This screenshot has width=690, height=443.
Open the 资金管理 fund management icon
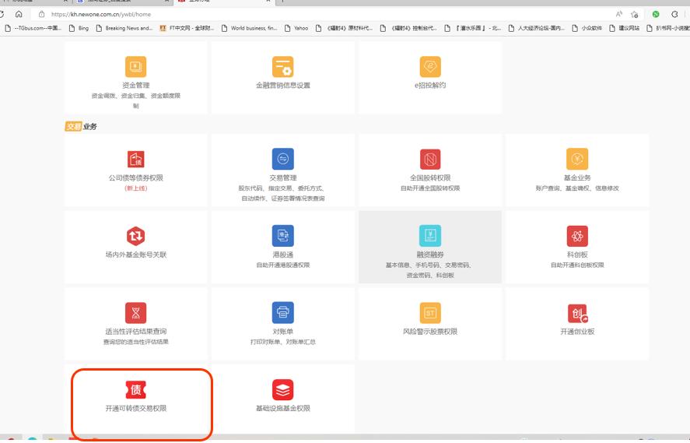tap(135, 67)
